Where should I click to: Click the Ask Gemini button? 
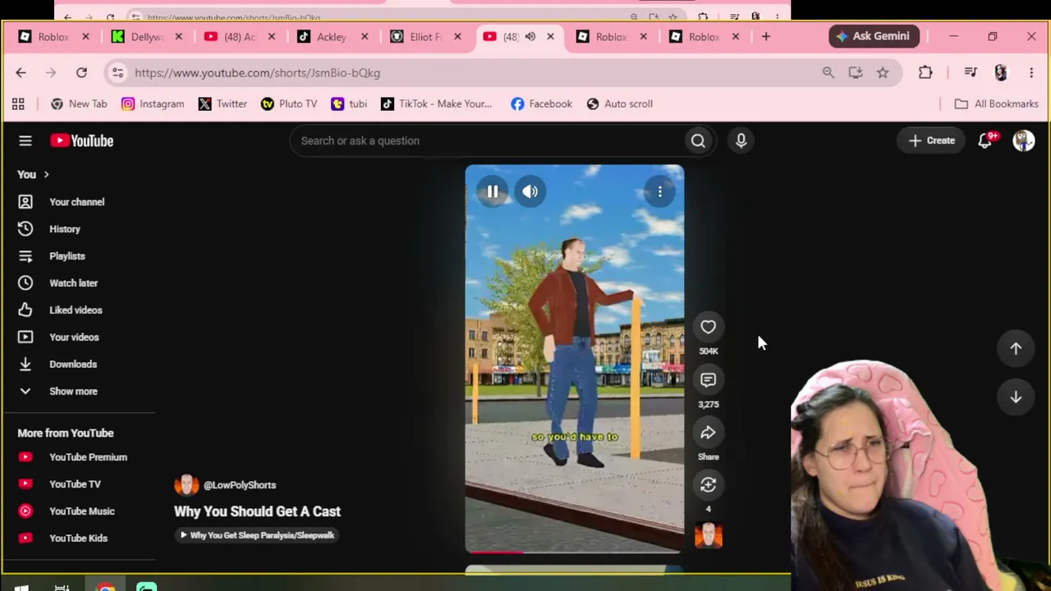[x=874, y=36]
